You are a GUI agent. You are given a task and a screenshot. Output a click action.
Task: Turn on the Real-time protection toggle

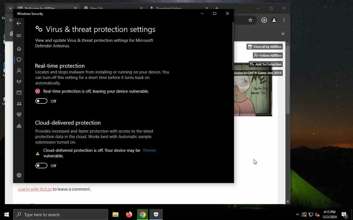(x=41, y=101)
